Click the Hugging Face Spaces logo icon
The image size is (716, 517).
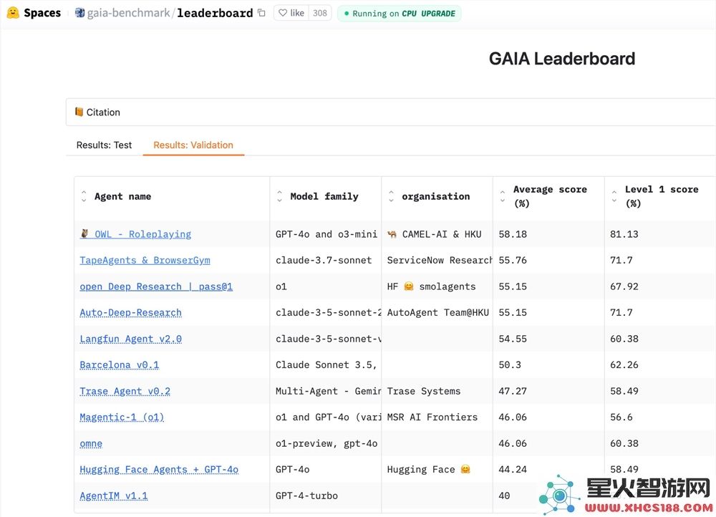pyautogui.click(x=13, y=13)
